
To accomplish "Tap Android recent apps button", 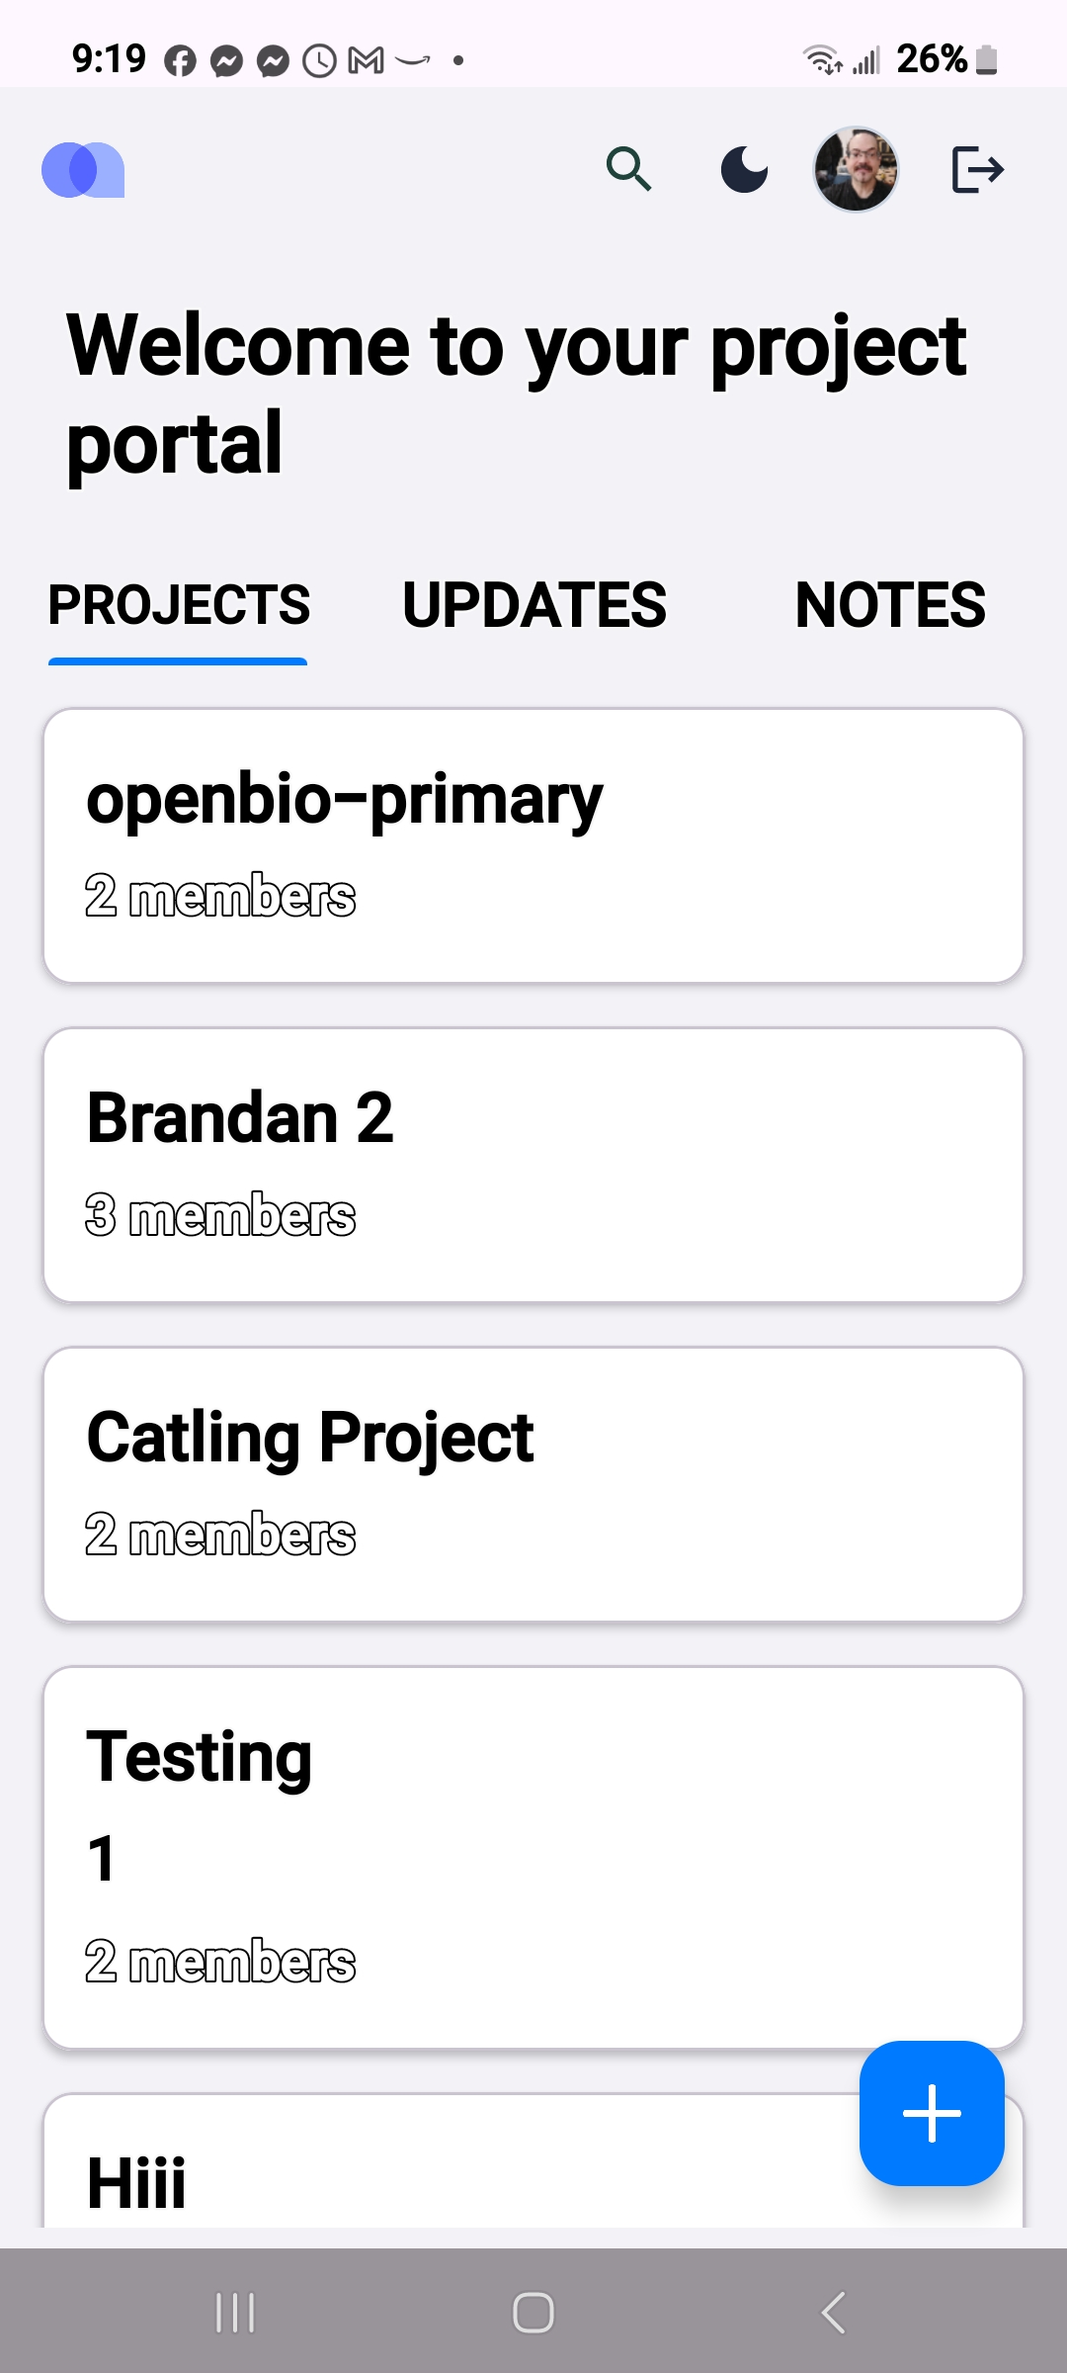I will tap(235, 2313).
